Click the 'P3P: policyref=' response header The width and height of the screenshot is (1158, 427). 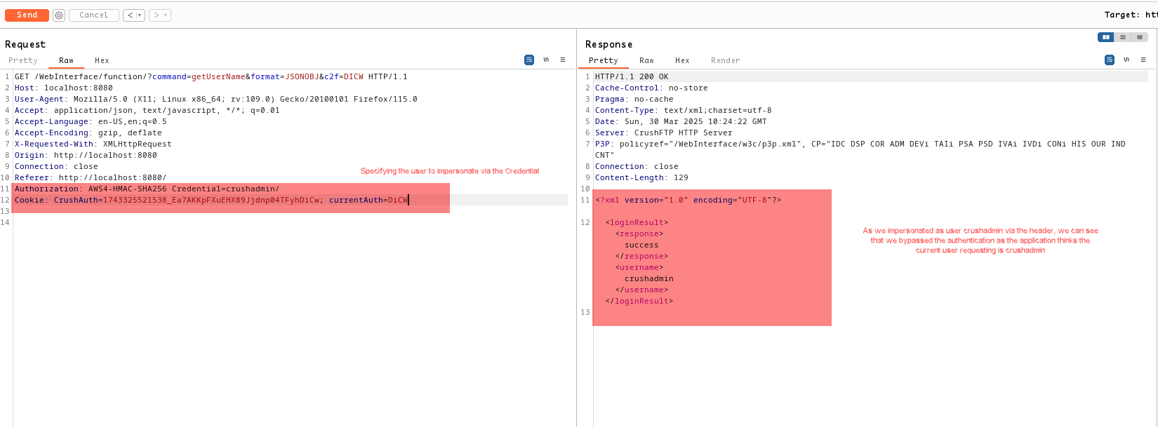tap(860, 149)
